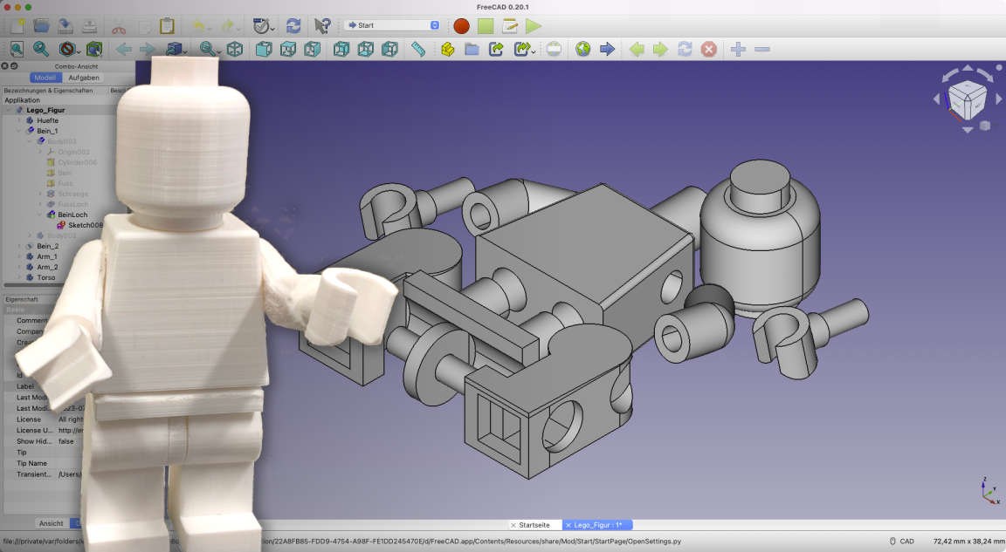Execute macro with green play arrow
This screenshot has height=552, width=1006.
click(x=534, y=25)
